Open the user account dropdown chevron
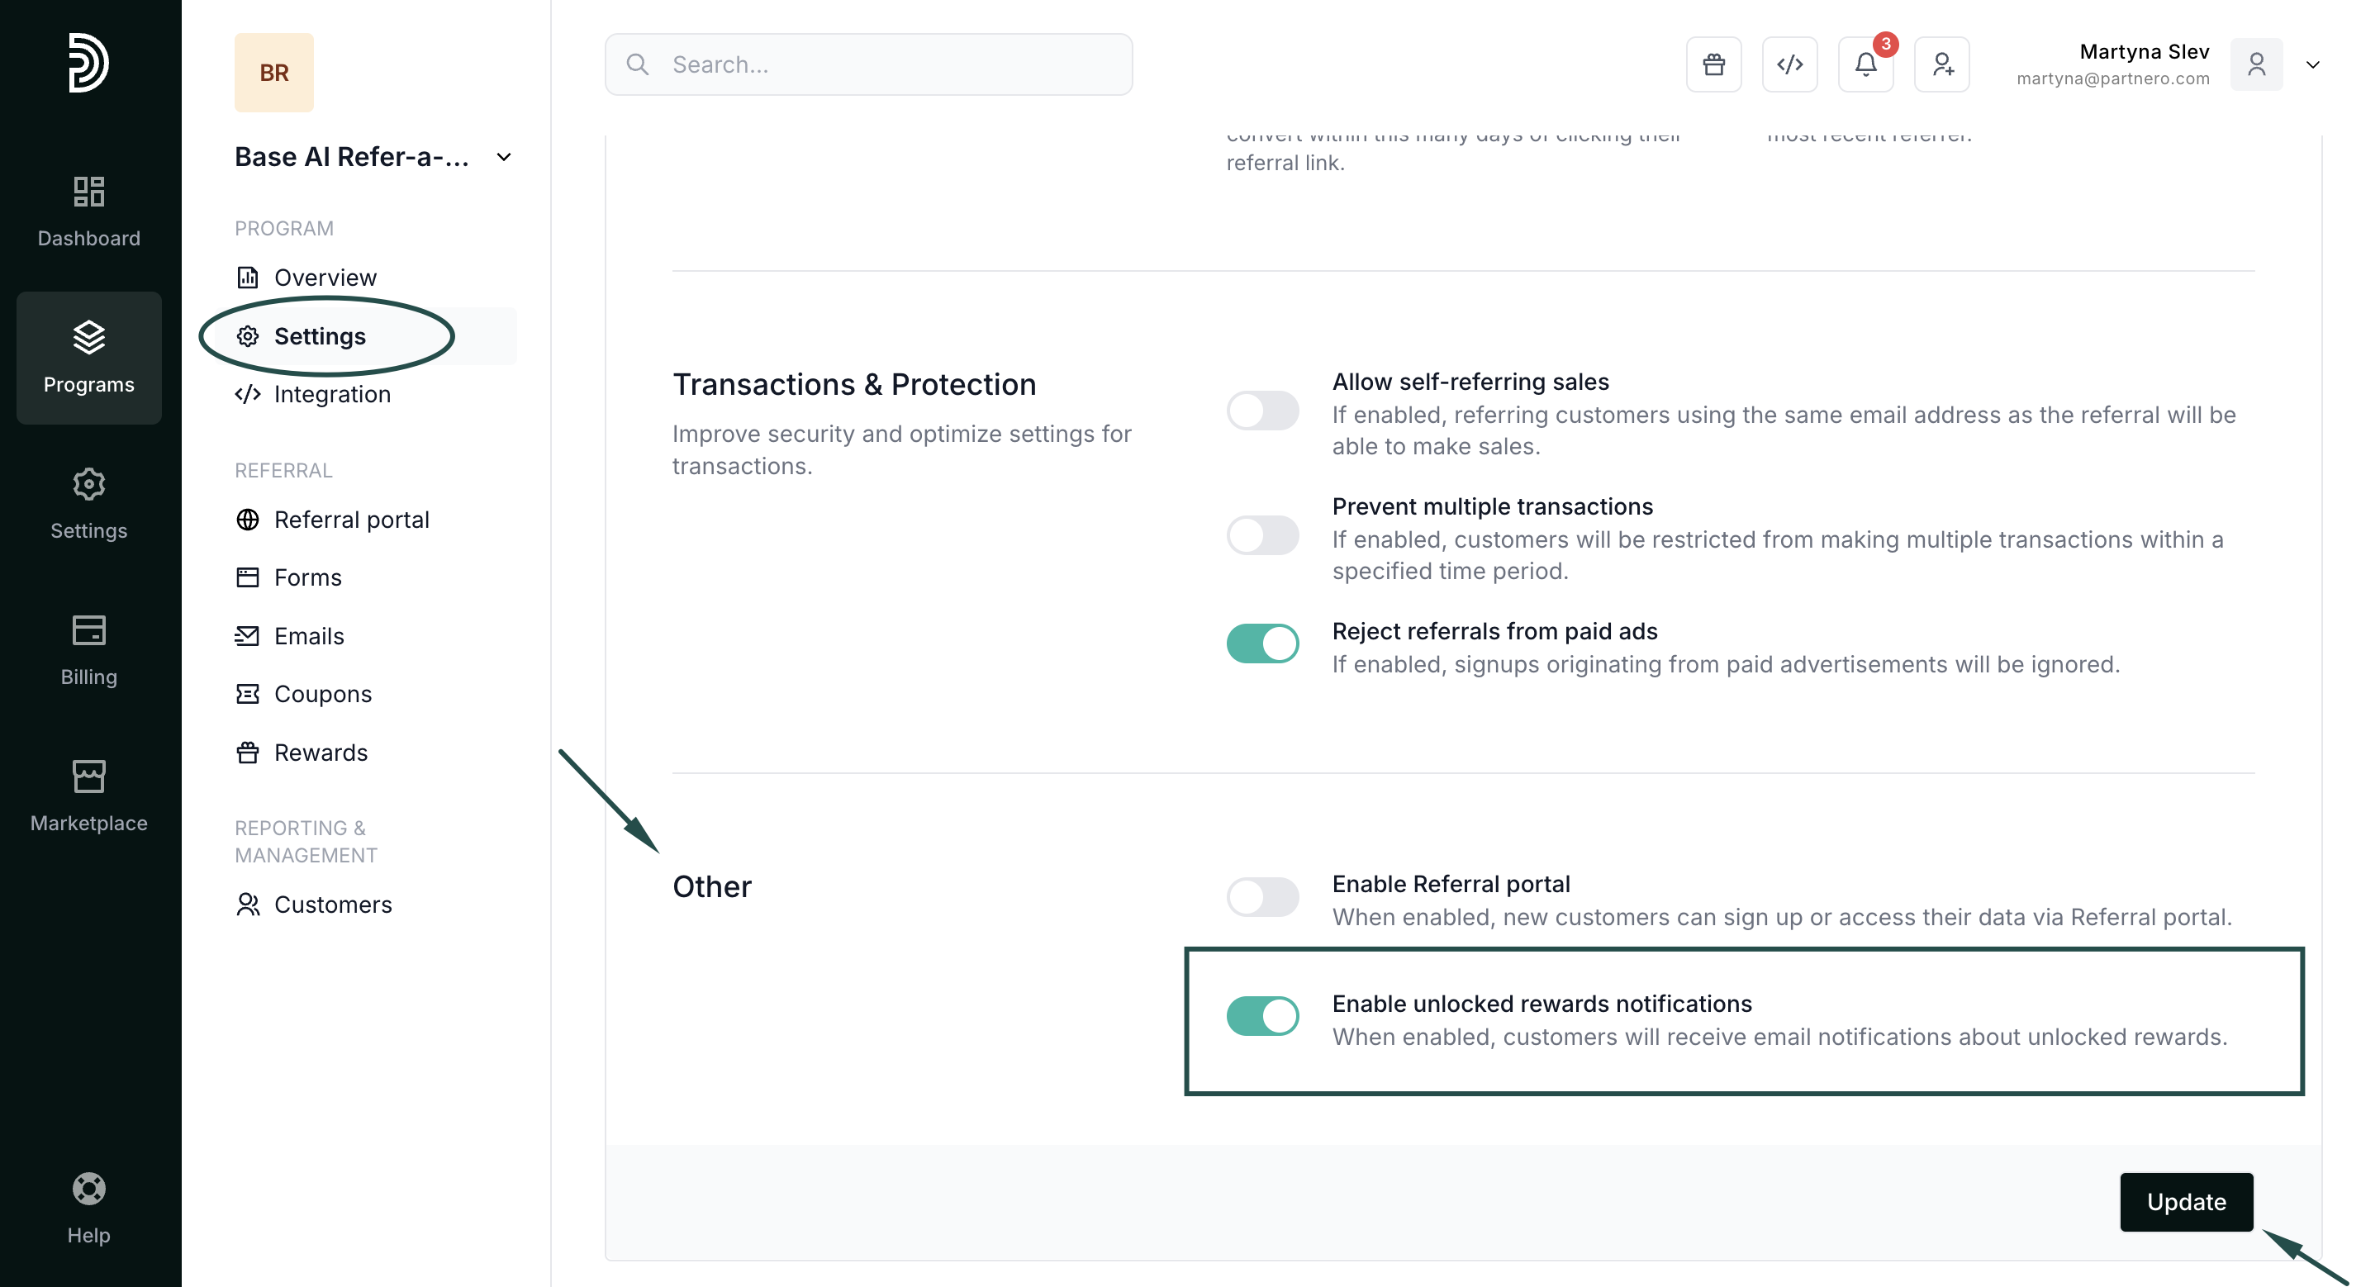 point(2312,64)
